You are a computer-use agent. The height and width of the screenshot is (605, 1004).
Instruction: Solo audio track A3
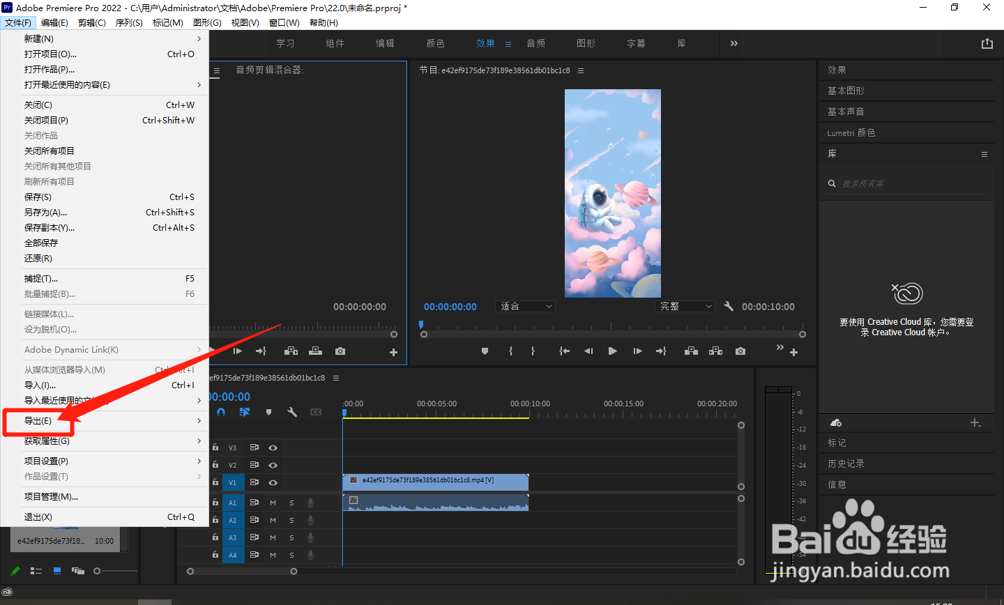coord(291,537)
